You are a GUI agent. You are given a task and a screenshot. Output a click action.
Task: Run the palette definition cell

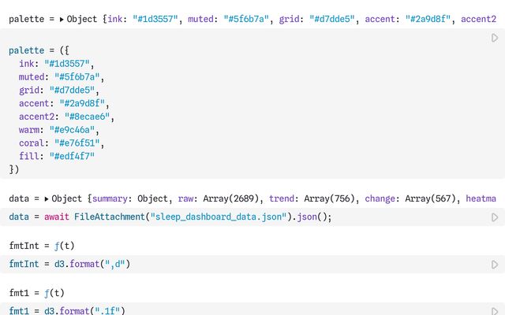click(x=495, y=37)
